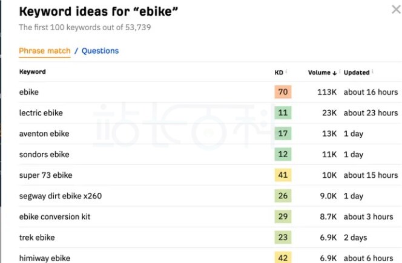Close the Keyword ideas panel
Screen dimensions: 402x263
click(x=396, y=9)
